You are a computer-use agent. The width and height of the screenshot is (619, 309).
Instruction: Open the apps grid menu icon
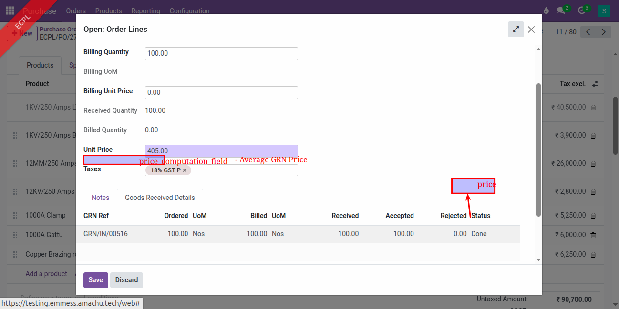click(x=10, y=10)
